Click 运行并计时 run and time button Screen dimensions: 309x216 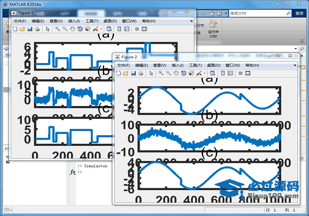point(213,29)
